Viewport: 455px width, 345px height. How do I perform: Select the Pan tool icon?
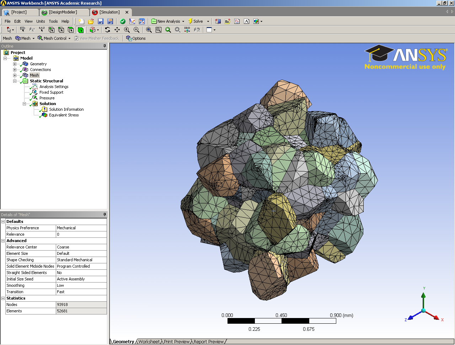click(x=117, y=30)
